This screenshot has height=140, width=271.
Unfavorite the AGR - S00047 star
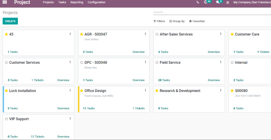pyautogui.click(x=82, y=34)
